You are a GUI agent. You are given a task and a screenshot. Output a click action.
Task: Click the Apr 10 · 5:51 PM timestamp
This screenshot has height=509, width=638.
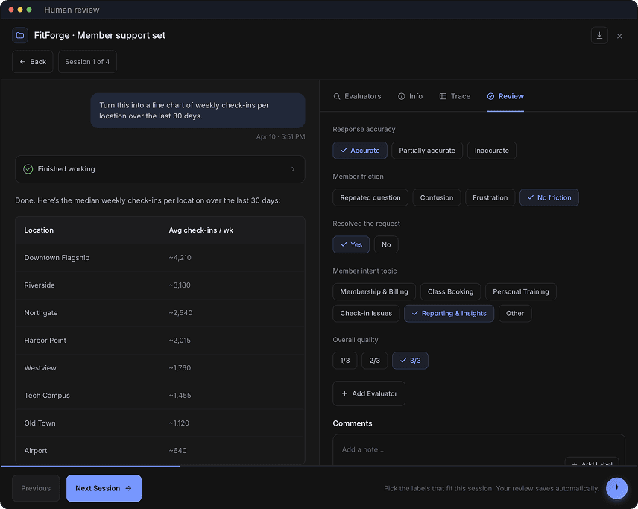click(x=281, y=136)
